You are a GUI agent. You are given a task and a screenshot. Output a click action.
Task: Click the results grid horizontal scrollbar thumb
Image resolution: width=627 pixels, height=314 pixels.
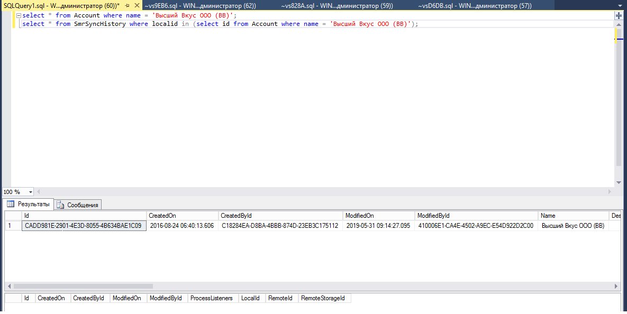coord(83,286)
